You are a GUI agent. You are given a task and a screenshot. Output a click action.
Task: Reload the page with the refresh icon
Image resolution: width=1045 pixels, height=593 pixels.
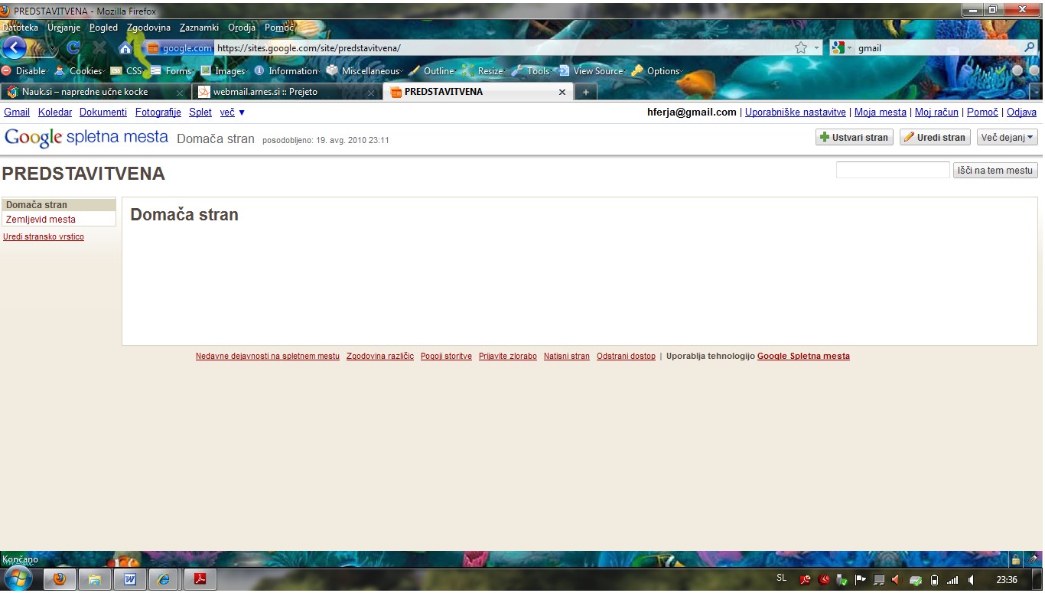[73, 47]
